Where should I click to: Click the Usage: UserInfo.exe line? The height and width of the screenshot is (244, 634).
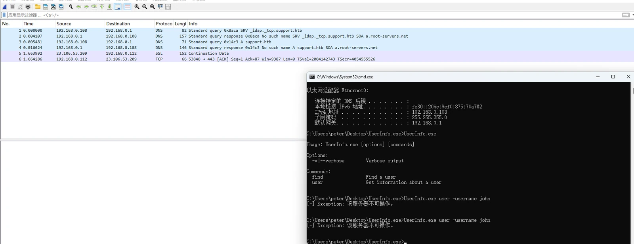coord(361,145)
